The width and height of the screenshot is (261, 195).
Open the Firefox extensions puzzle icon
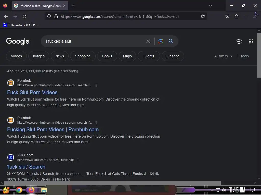coord(237,16)
